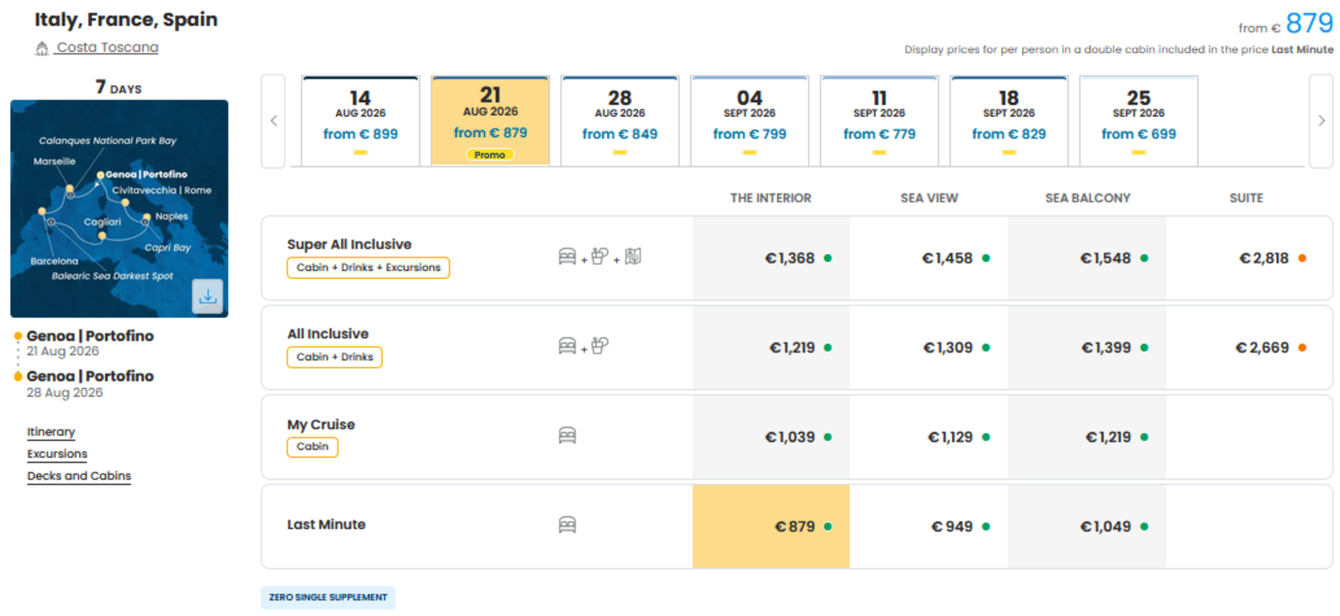The width and height of the screenshot is (1340, 616).
Task: Select Last Minute interior €879
Action: (771, 527)
